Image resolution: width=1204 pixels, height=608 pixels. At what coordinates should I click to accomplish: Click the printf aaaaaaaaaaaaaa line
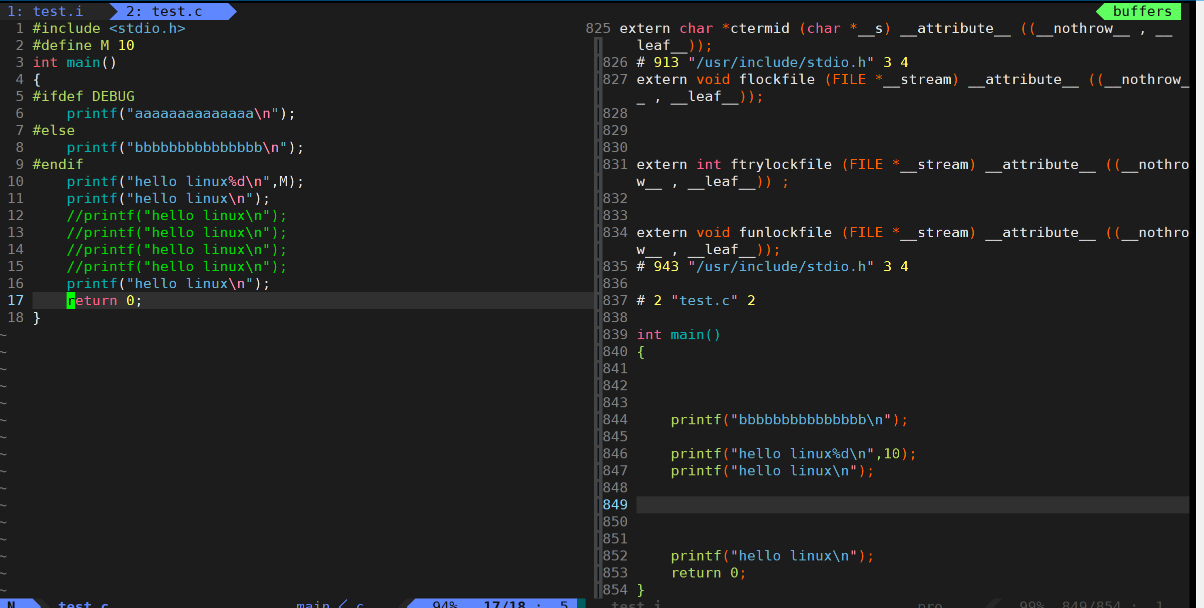181,114
